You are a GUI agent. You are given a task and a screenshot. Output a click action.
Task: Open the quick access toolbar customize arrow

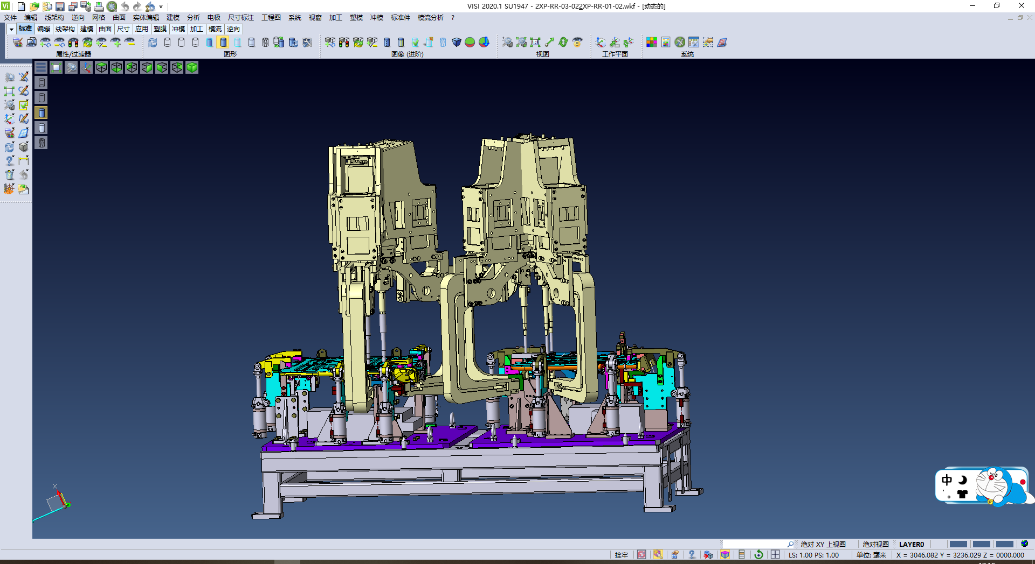(161, 6)
